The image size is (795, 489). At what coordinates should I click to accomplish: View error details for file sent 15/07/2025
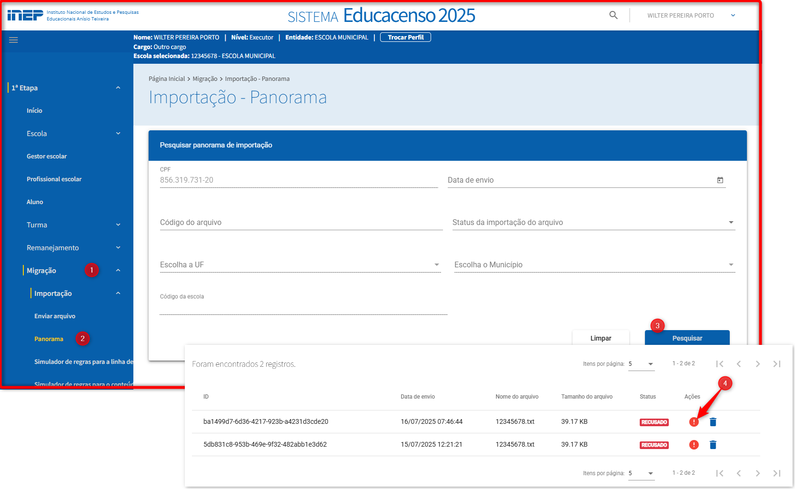click(x=694, y=445)
